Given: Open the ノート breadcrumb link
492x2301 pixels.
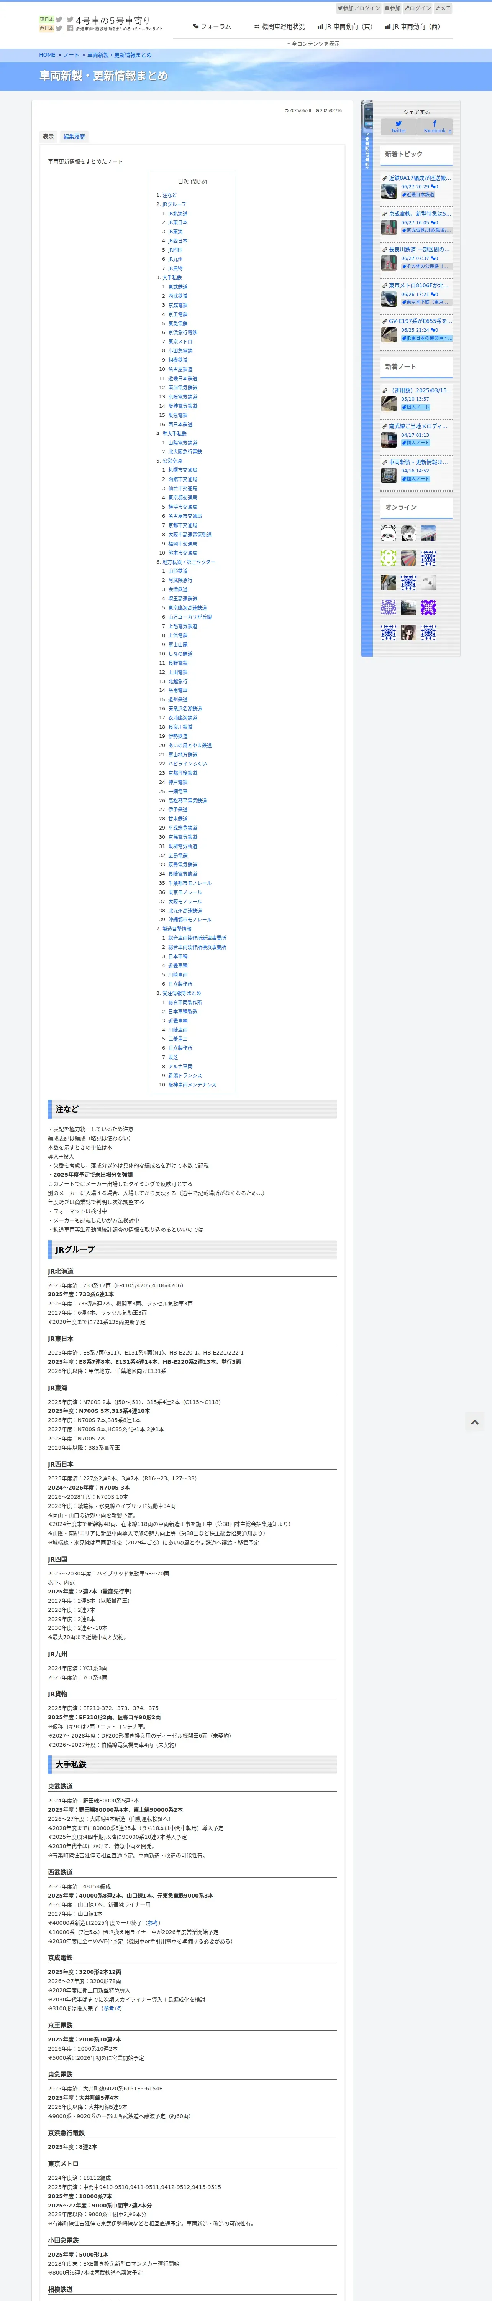Looking at the screenshot, I should coord(71,55).
